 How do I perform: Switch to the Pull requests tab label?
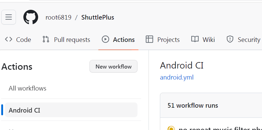[x=72, y=40]
